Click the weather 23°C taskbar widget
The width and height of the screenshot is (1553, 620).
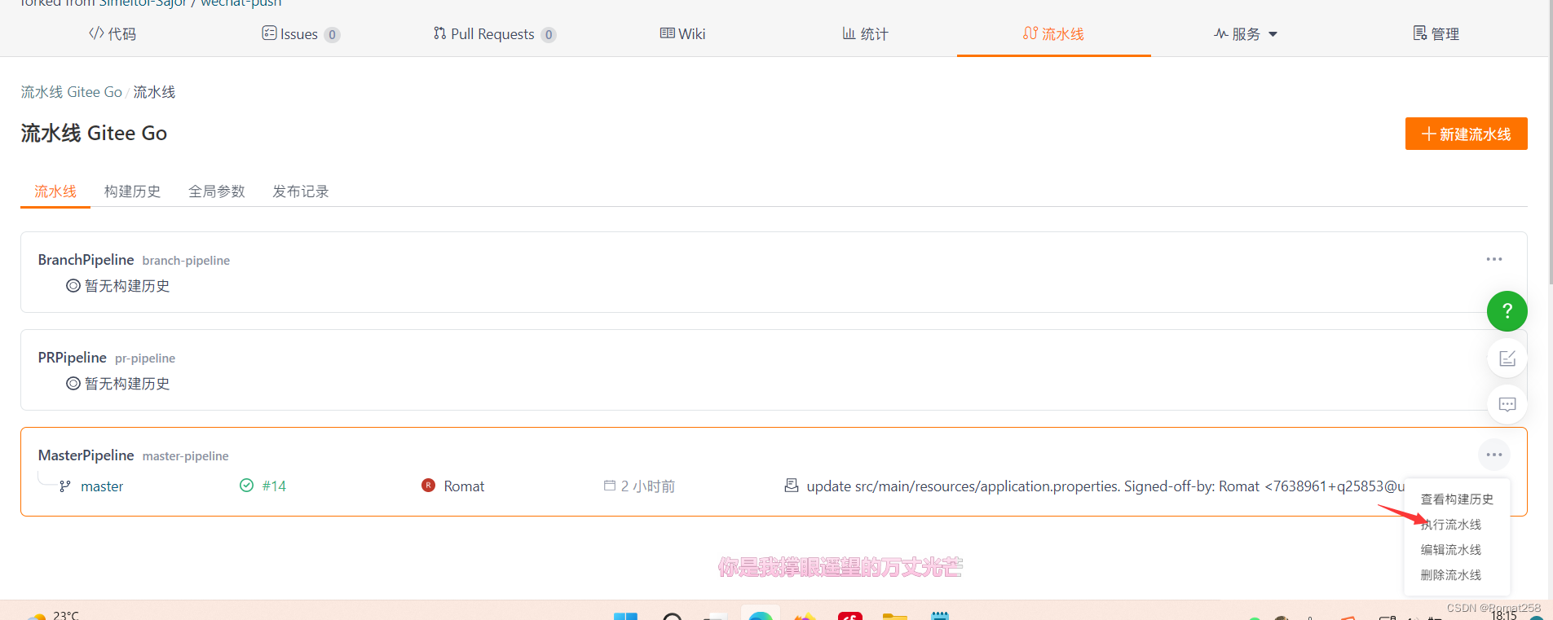coord(52,615)
